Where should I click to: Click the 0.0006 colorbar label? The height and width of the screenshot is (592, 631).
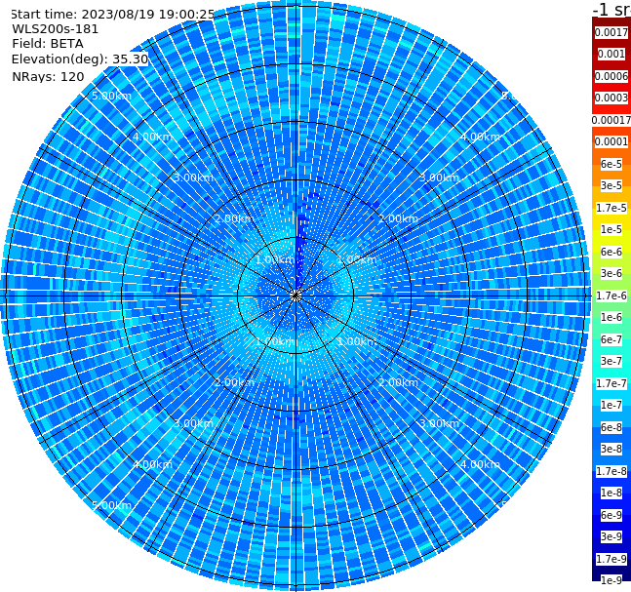pos(611,76)
